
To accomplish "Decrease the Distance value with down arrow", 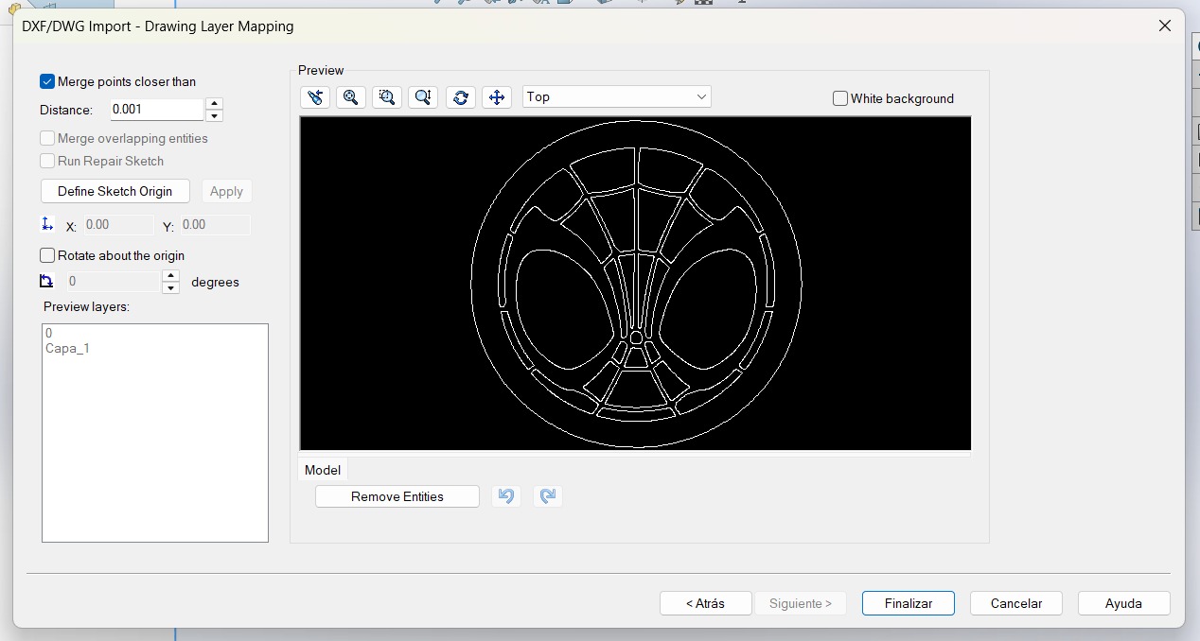I will (x=215, y=116).
